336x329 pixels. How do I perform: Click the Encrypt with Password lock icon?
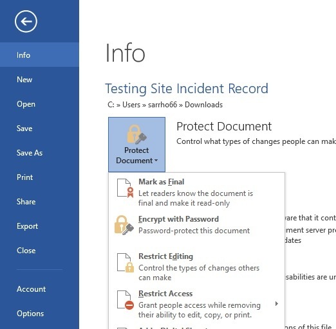tap(124, 225)
